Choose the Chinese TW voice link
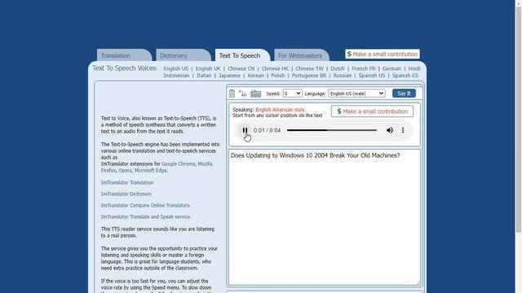This screenshot has height=293, width=522. tap(310, 68)
